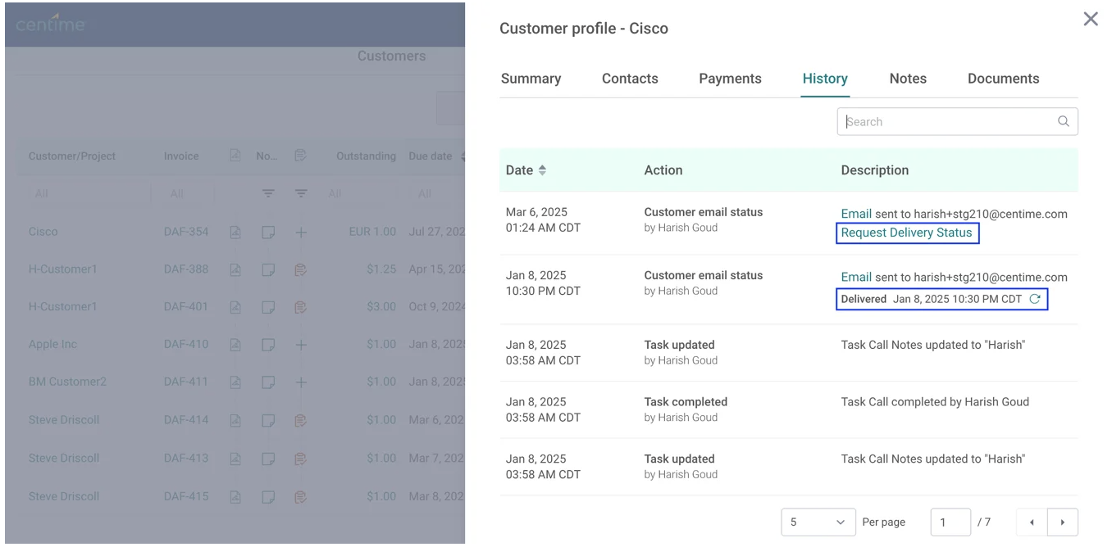1112x547 pixels.
Task: Select the History tab
Action: 825,79
